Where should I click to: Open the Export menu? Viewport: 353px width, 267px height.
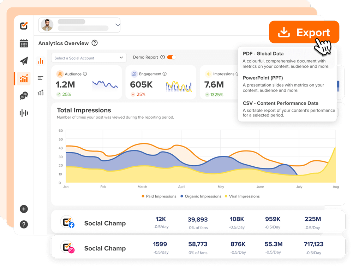(304, 32)
